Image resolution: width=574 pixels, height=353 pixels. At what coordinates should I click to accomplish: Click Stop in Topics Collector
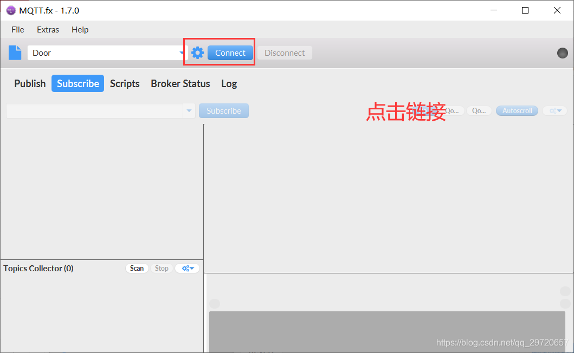[162, 268]
